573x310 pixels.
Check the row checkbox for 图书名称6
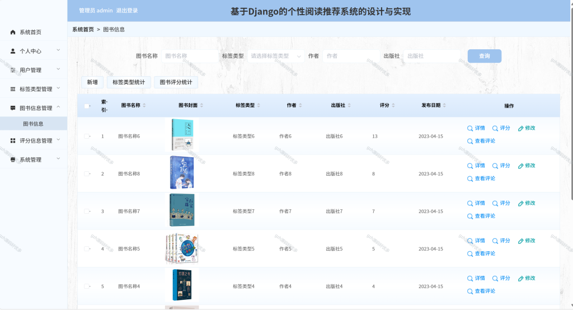point(87,137)
